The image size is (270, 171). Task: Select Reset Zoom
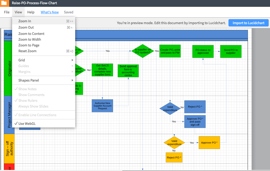[44, 51]
